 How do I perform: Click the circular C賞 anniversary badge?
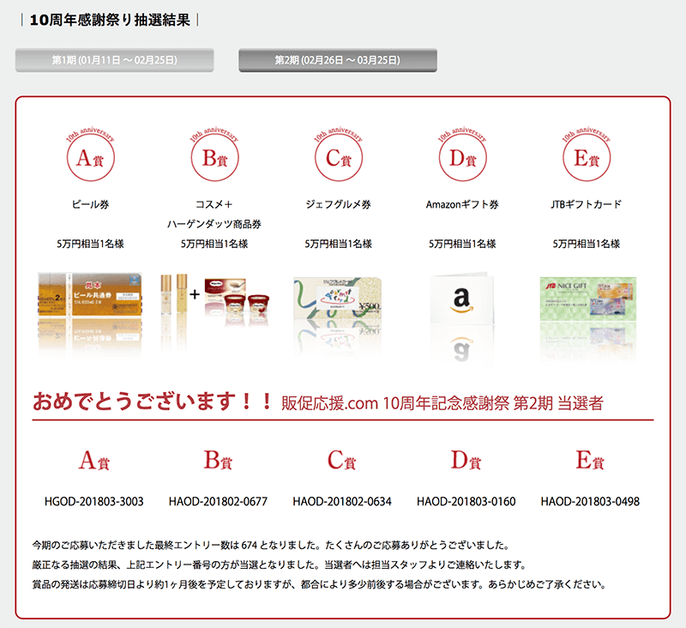338,159
